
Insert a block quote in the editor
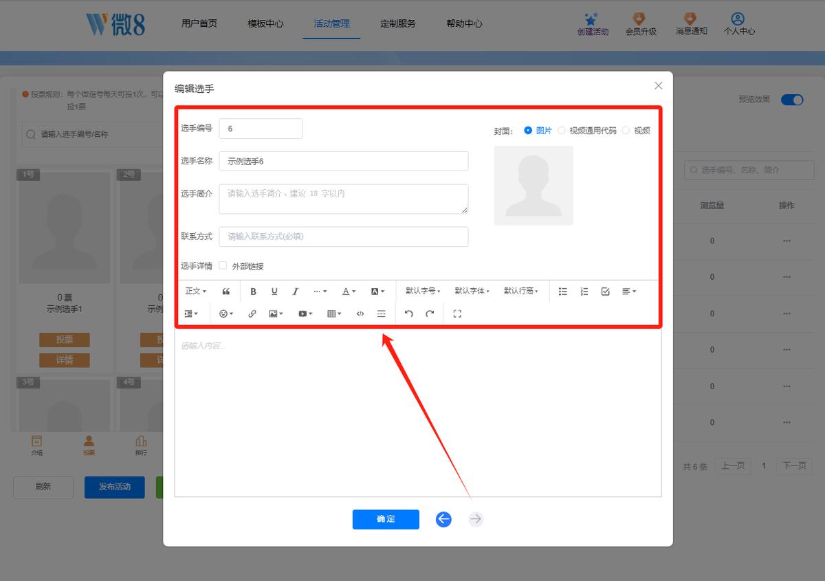(x=226, y=292)
